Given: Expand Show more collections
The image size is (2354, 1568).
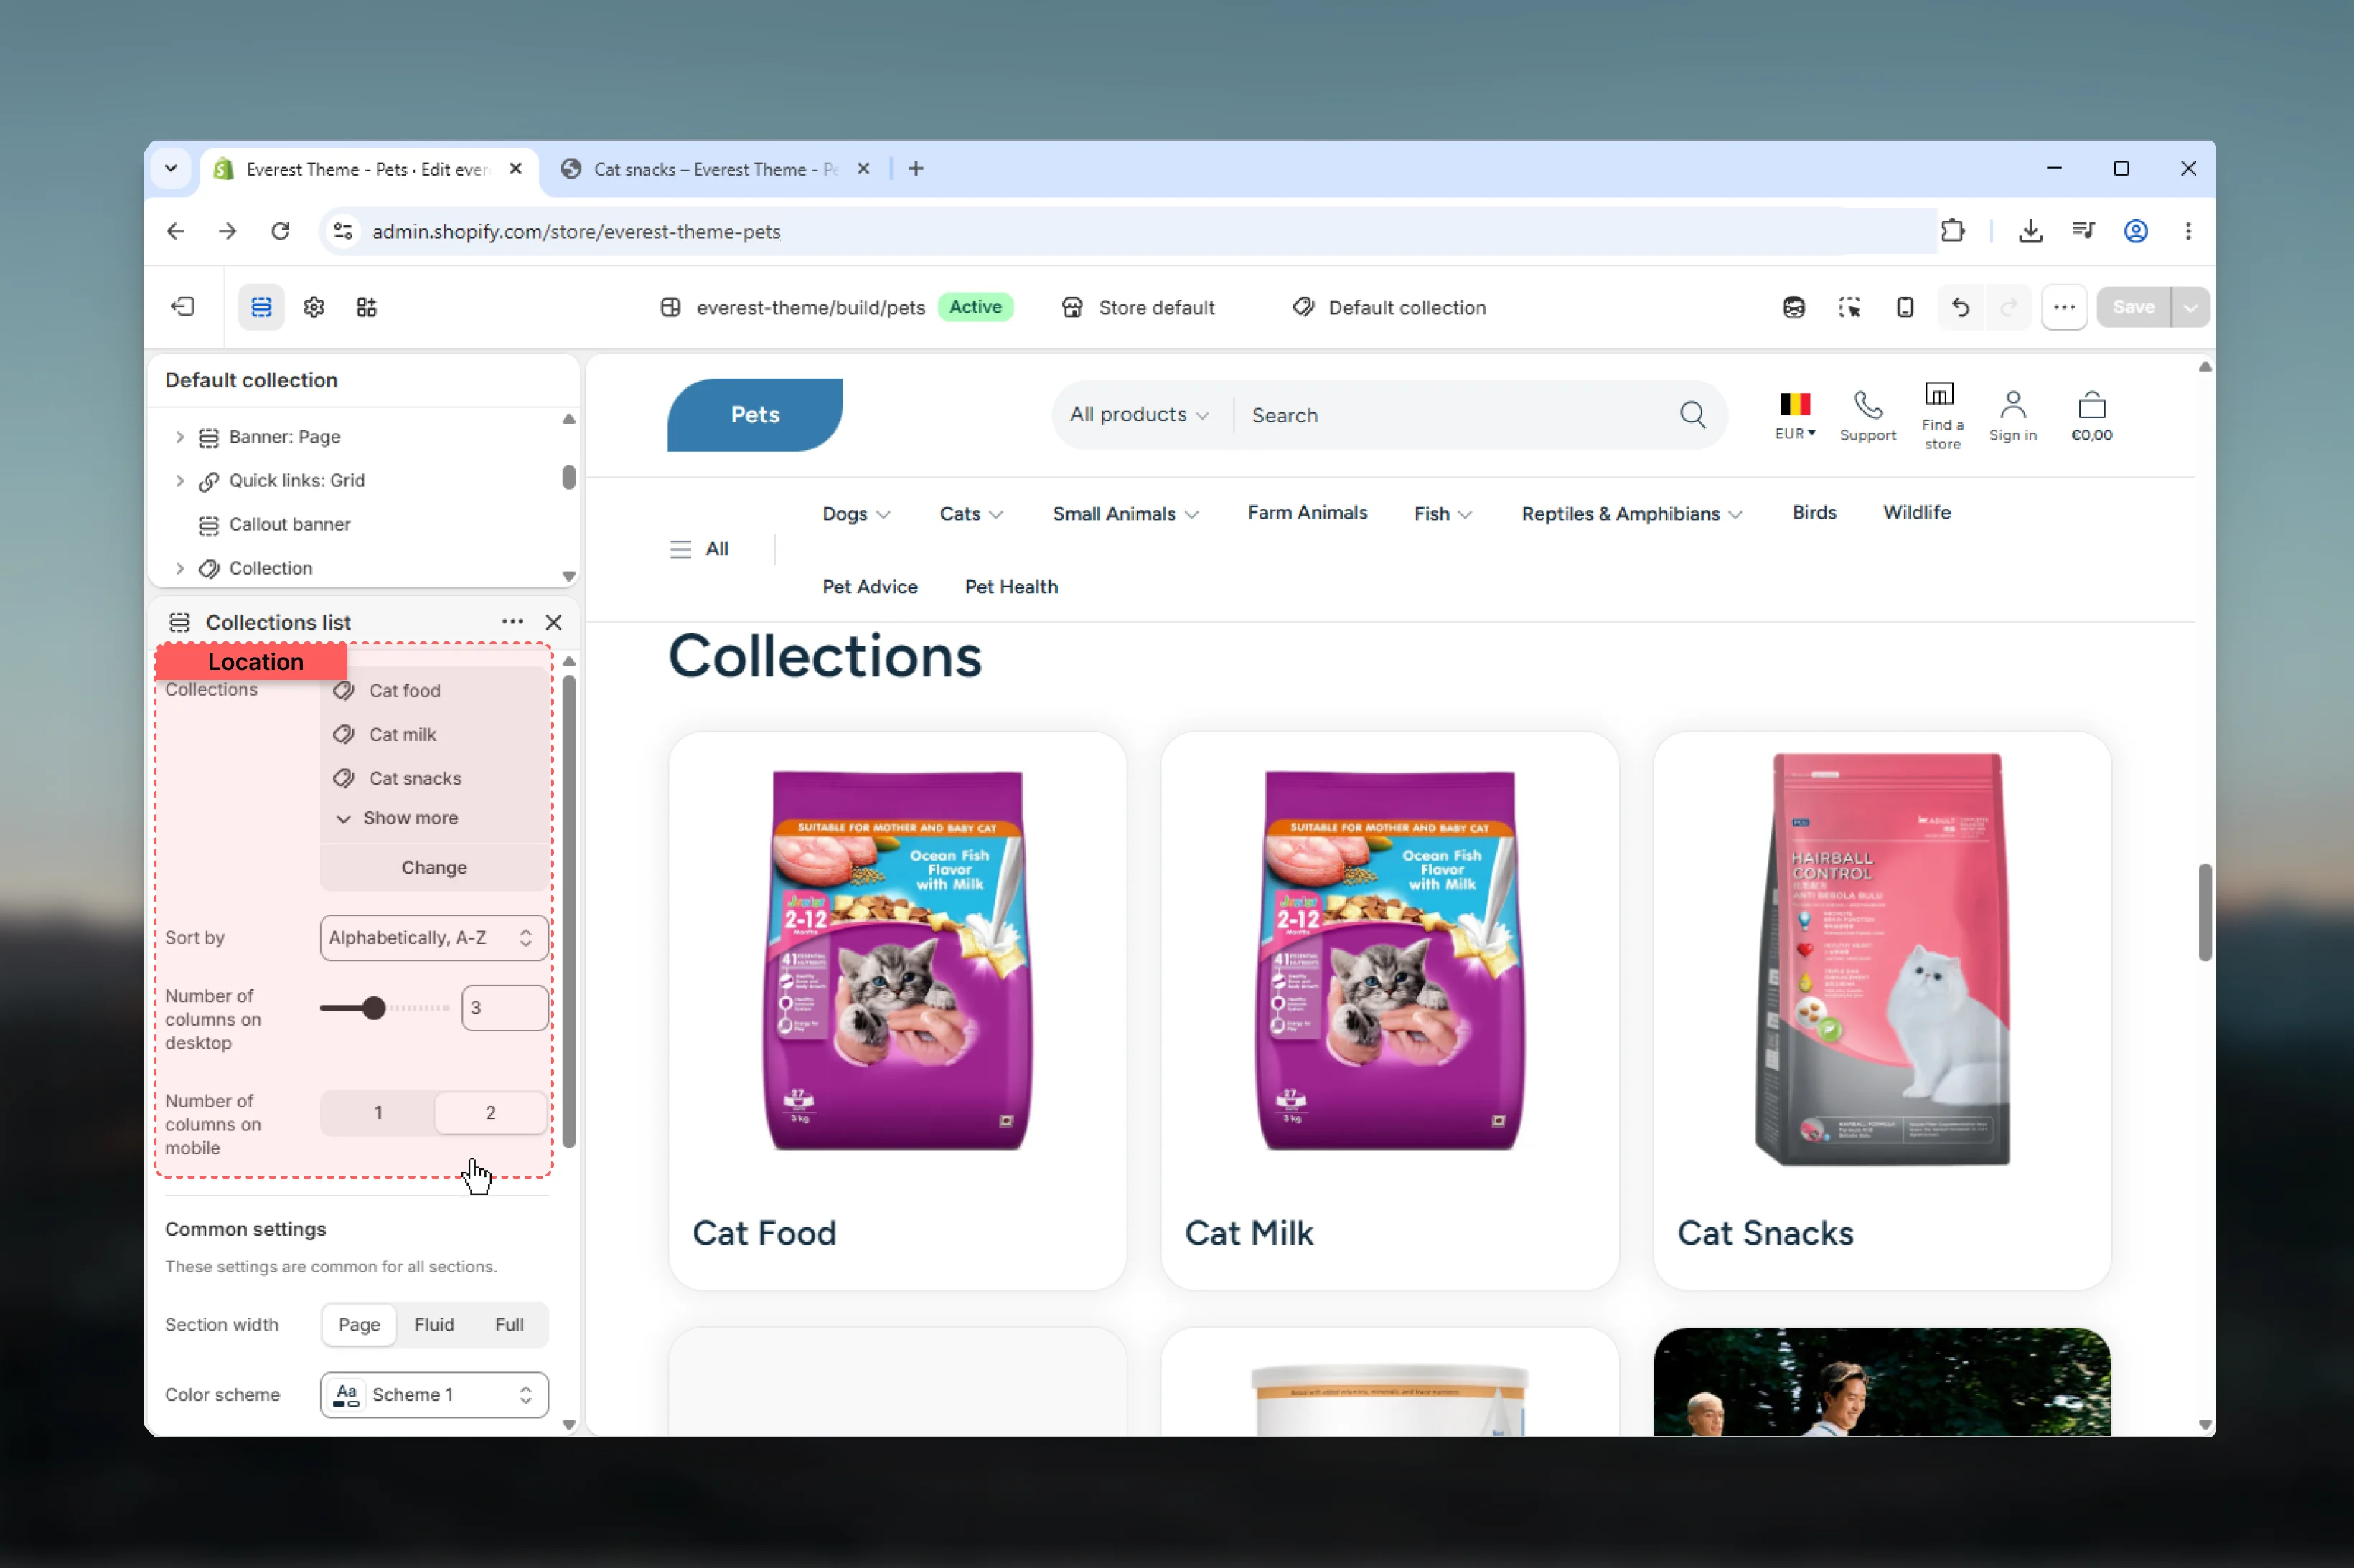Looking at the screenshot, I should click(398, 818).
